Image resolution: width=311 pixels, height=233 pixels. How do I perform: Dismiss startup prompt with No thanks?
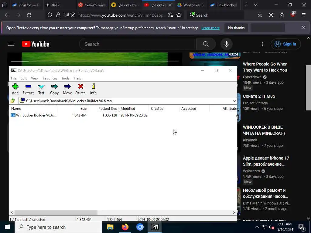click(x=236, y=28)
